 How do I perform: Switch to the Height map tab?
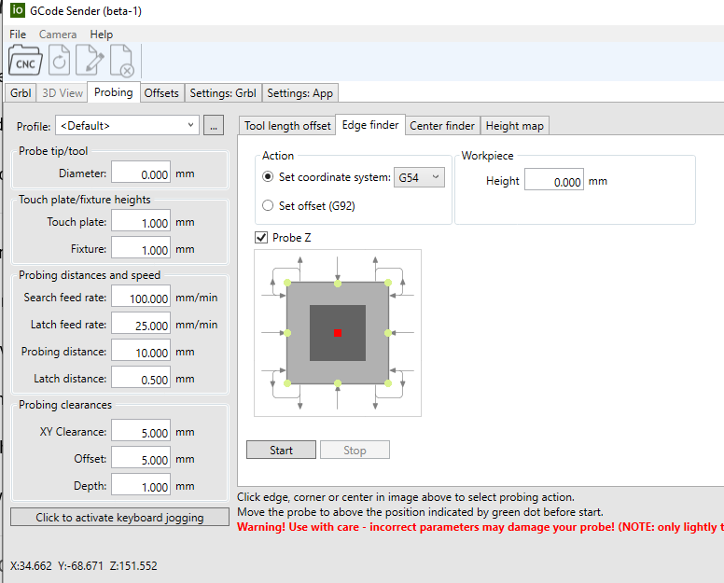[515, 126]
